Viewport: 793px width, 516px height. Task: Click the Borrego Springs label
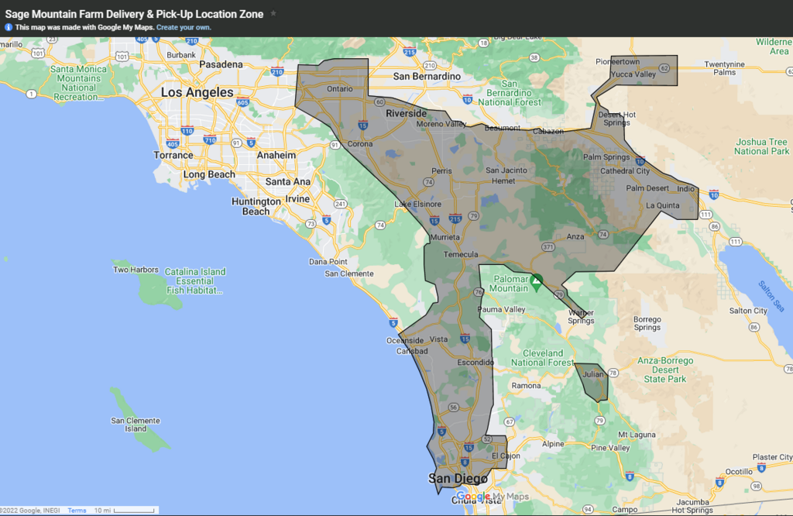[647, 323]
